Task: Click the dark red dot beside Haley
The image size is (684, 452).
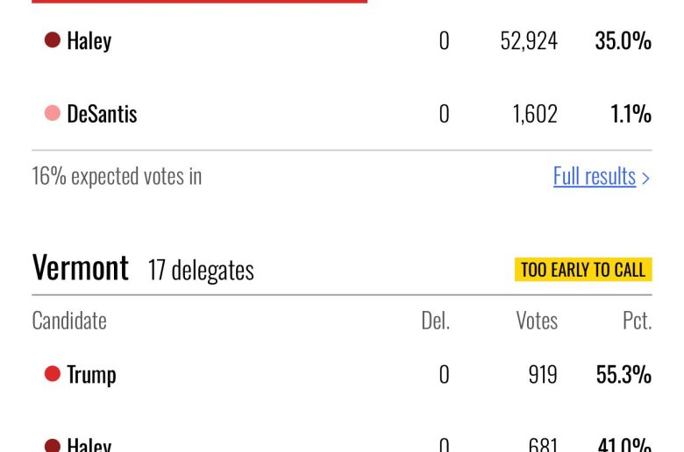Action: click(x=53, y=40)
